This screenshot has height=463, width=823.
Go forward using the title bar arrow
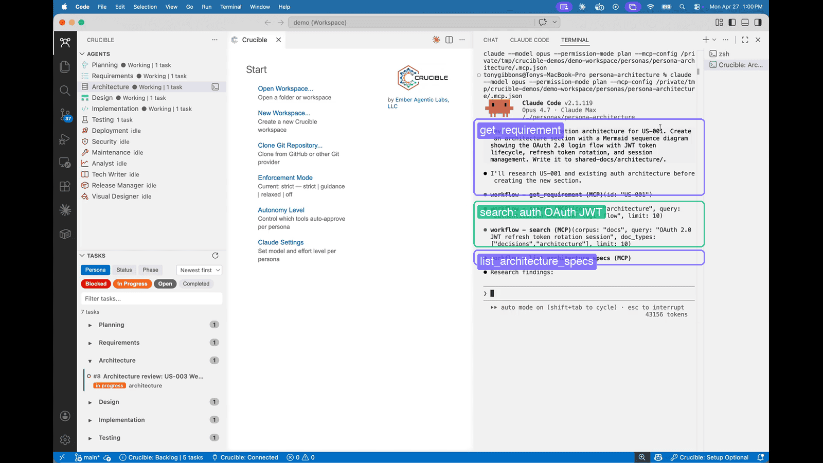point(280,23)
